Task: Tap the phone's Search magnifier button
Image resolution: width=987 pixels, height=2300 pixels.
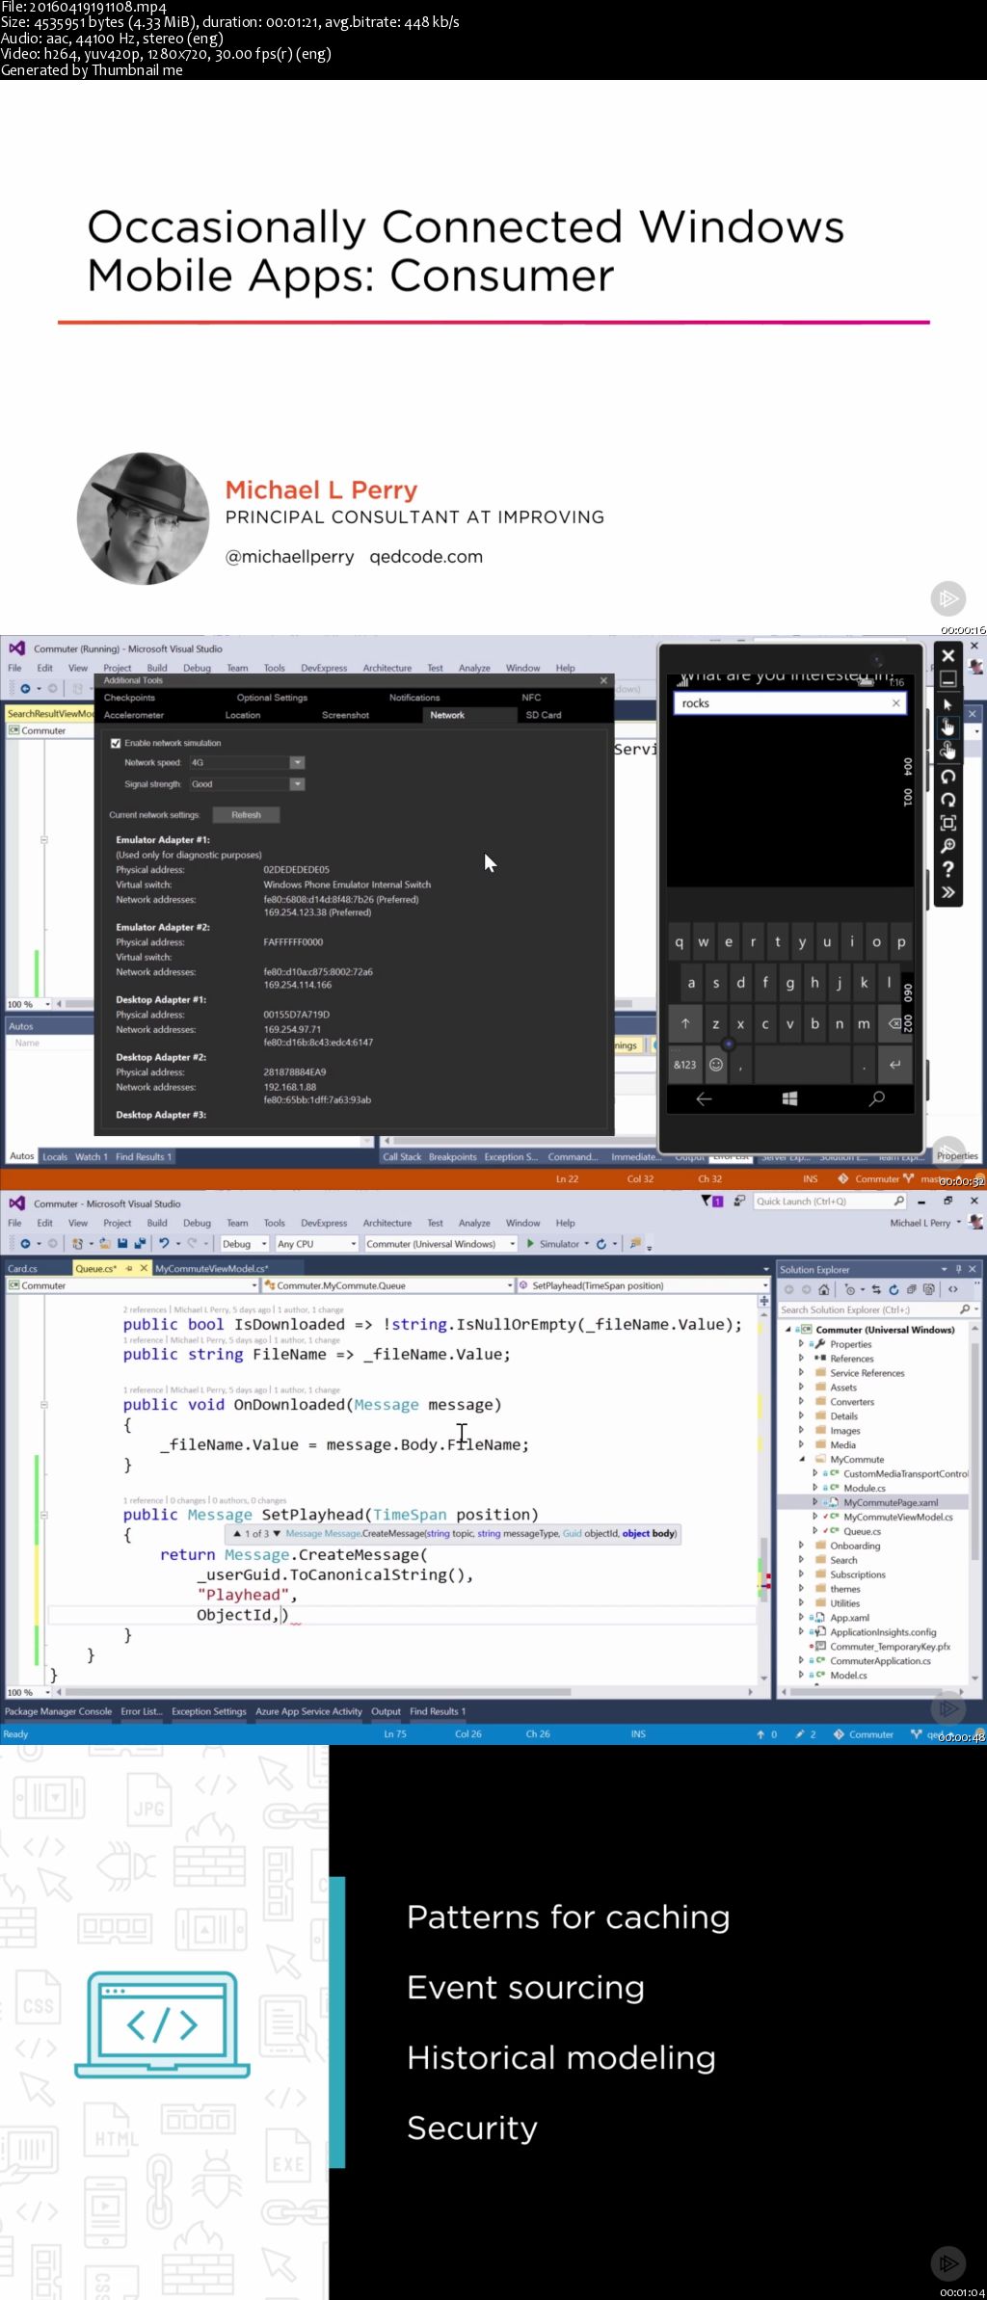Action: coord(876,1098)
